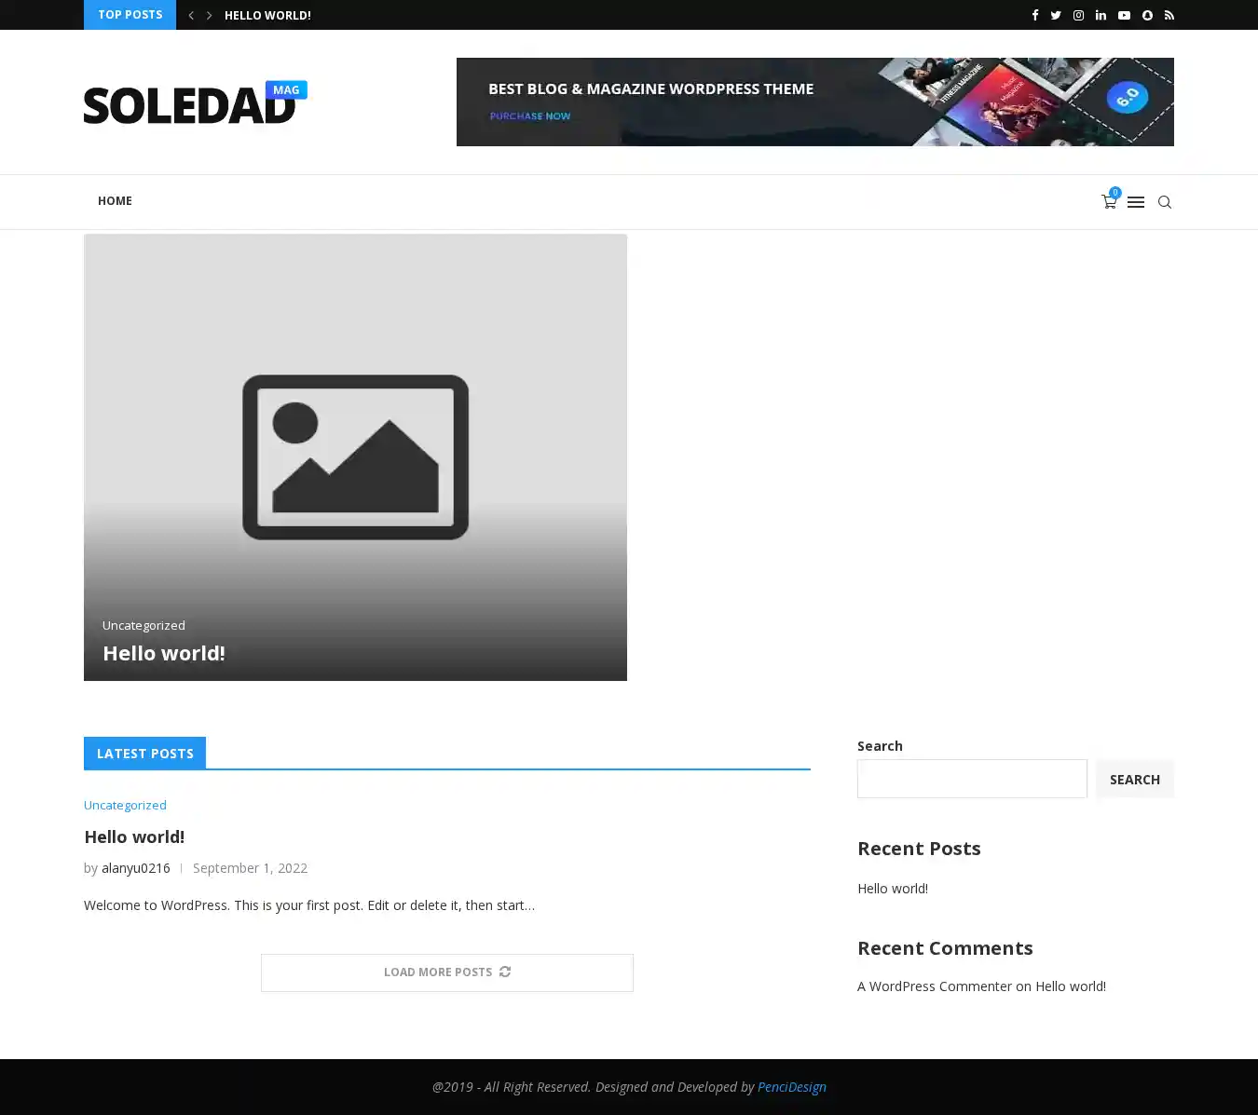
Task: Open the featured Hello world! image
Action: pos(355,456)
